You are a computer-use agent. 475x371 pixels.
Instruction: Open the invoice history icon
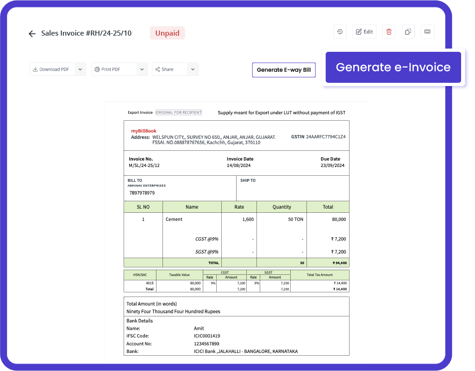pos(340,32)
